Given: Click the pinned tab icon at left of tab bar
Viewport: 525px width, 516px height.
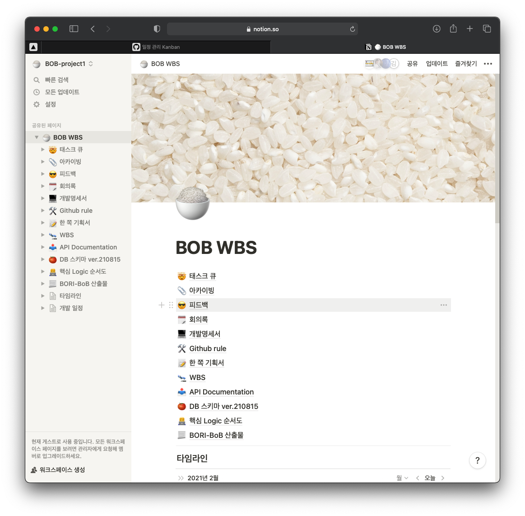Looking at the screenshot, I should tap(33, 47).
